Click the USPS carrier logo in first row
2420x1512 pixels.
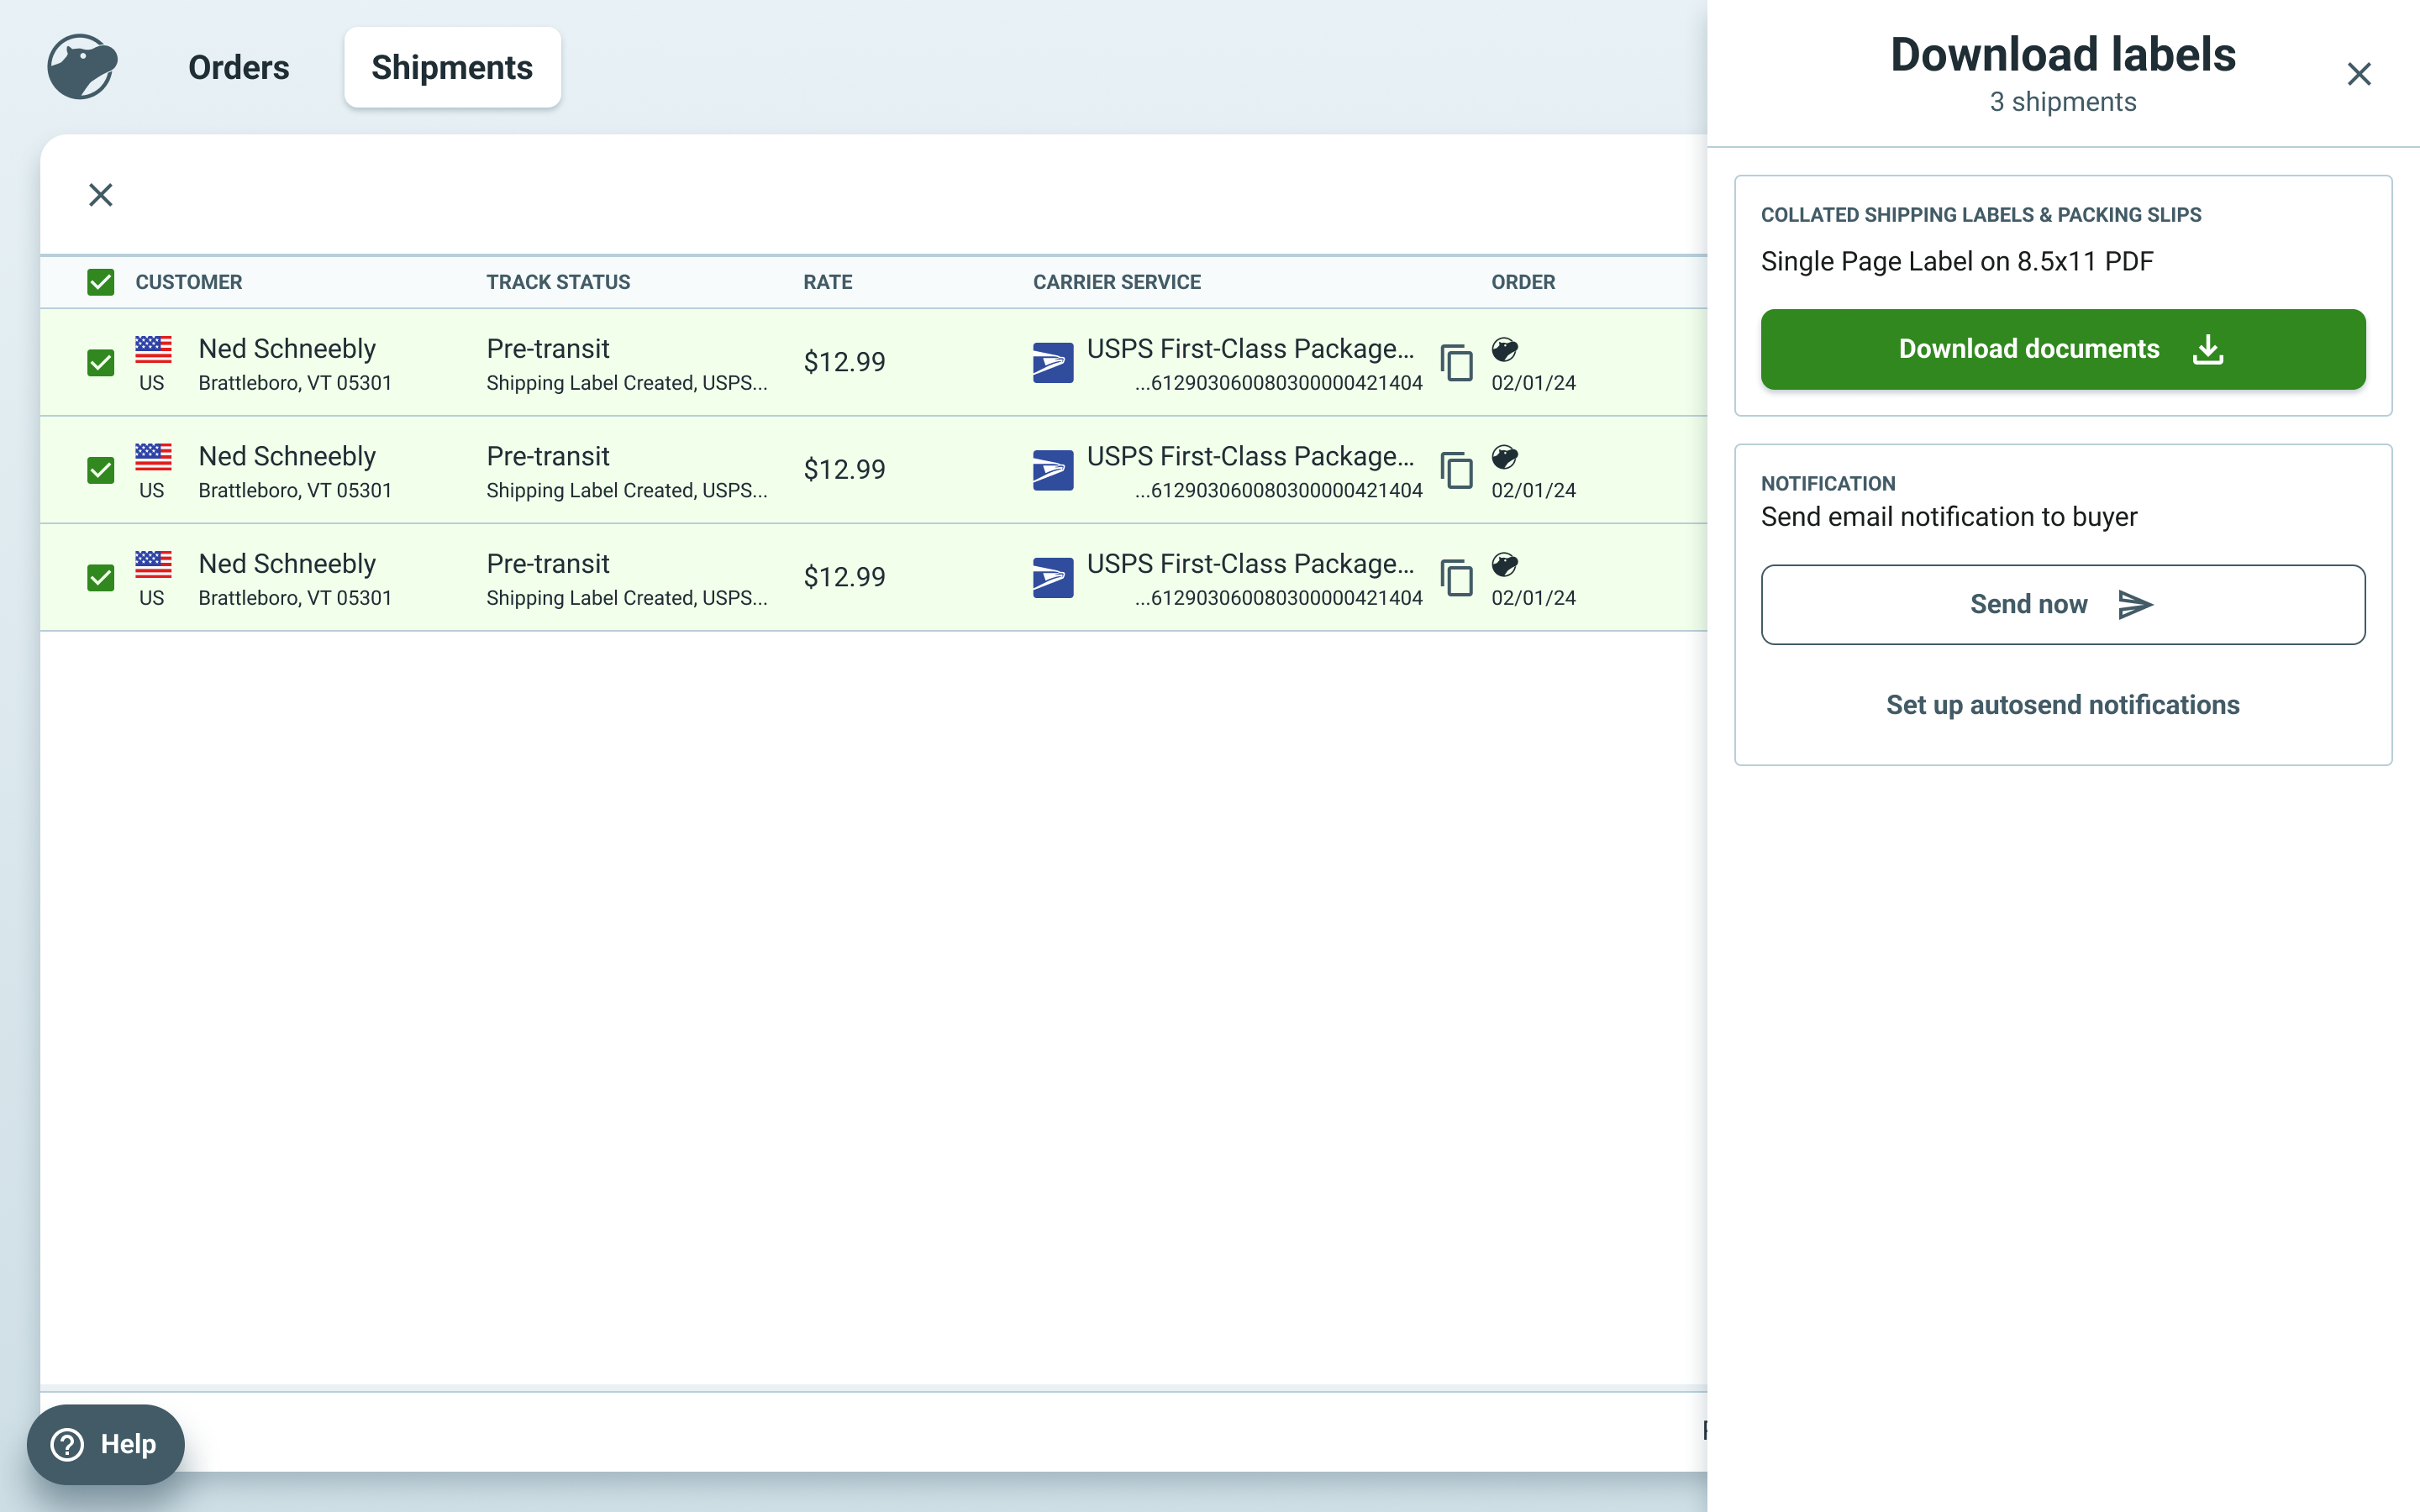[1053, 362]
